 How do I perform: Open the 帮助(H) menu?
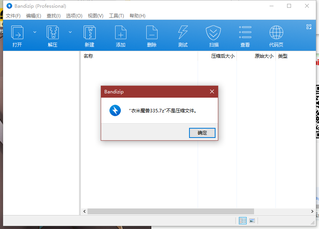click(x=137, y=16)
